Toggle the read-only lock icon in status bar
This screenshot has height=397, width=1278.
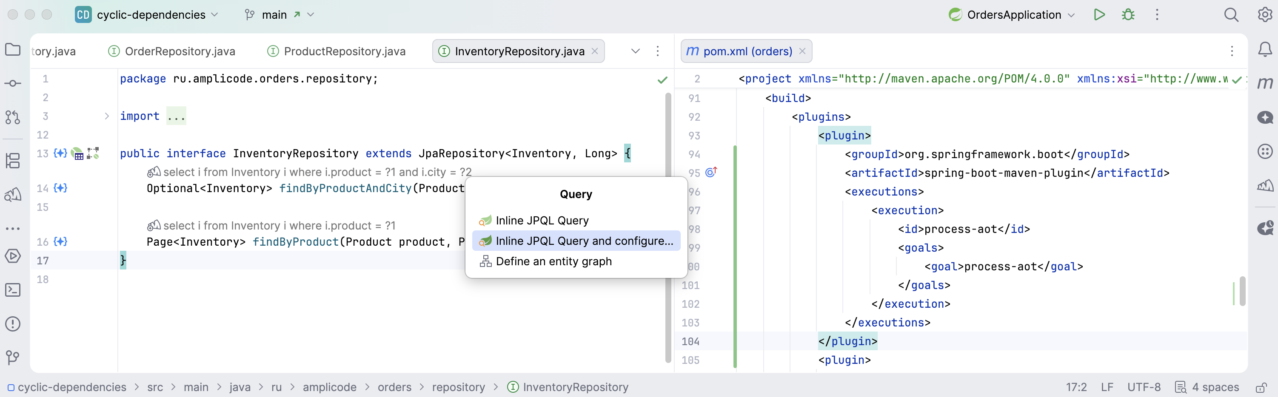coord(1261,387)
